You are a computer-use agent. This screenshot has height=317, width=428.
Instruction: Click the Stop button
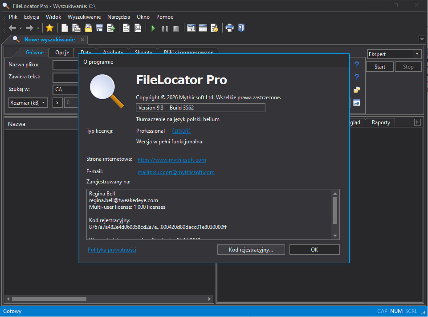click(x=408, y=67)
